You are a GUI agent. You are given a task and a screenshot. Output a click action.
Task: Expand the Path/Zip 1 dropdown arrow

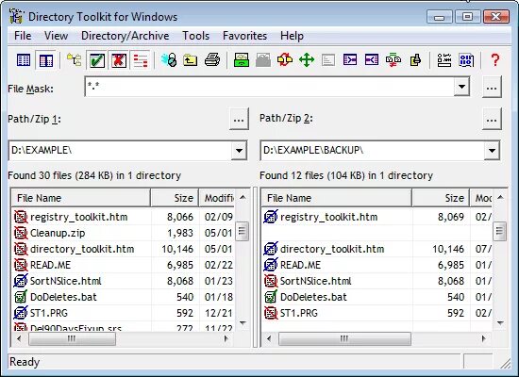pyautogui.click(x=239, y=151)
